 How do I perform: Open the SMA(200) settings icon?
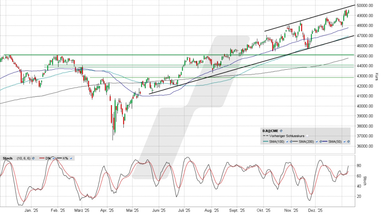tap(321, 141)
